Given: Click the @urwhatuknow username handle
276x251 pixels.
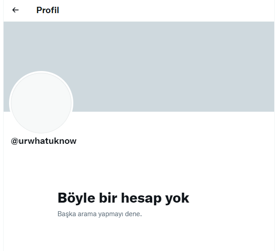Looking at the screenshot, I should click(x=43, y=141).
